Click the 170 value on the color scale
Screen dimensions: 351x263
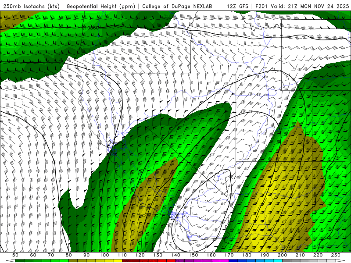[229, 255]
